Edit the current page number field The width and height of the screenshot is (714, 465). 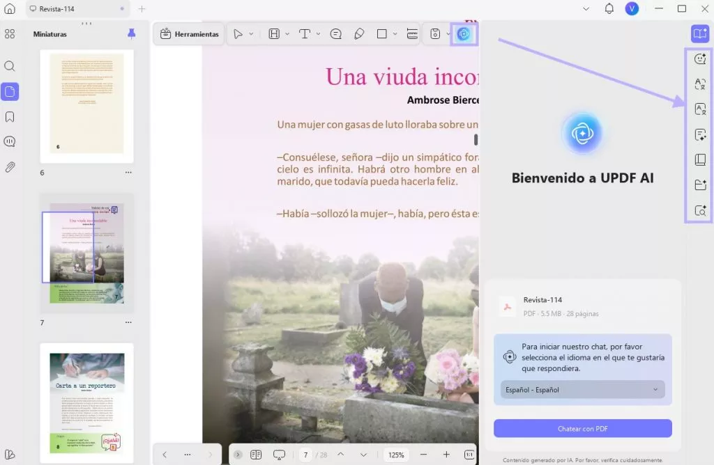305,455
